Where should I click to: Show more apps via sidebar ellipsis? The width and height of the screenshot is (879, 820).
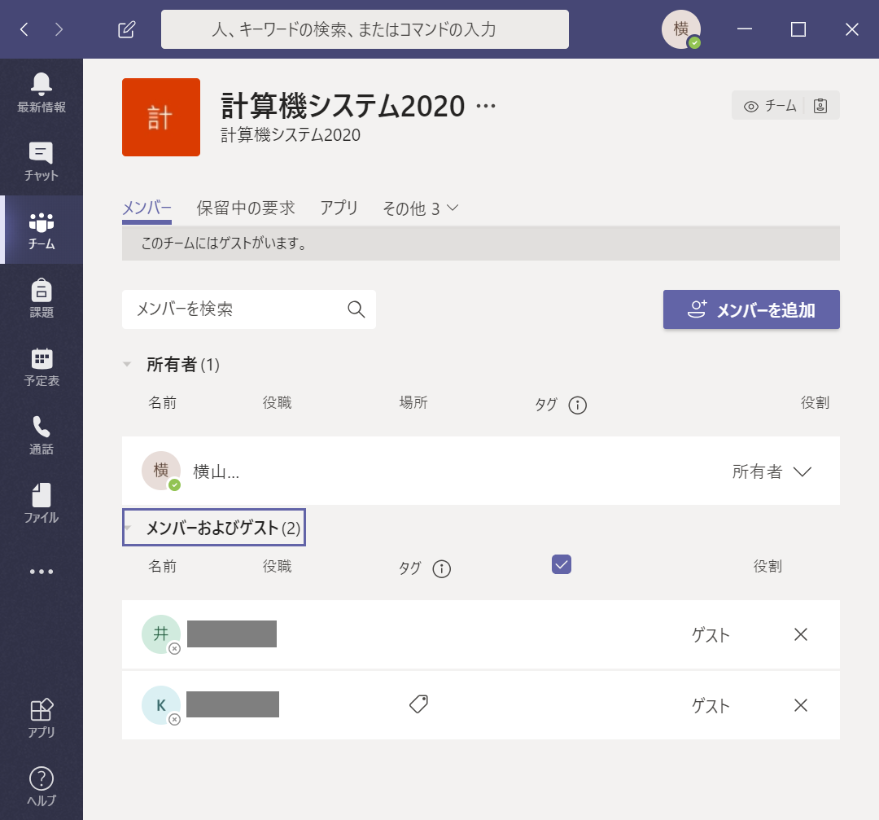(x=42, y=572)
